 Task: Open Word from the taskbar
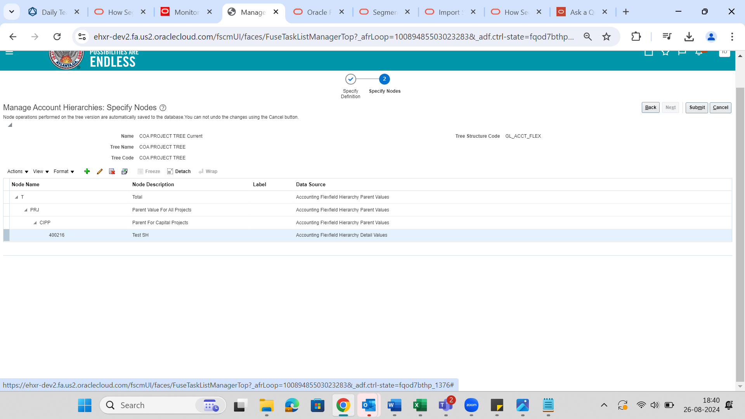coord(395,405)
